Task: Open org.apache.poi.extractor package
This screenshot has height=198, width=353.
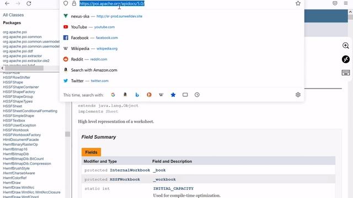Action: tap(22, 56)
